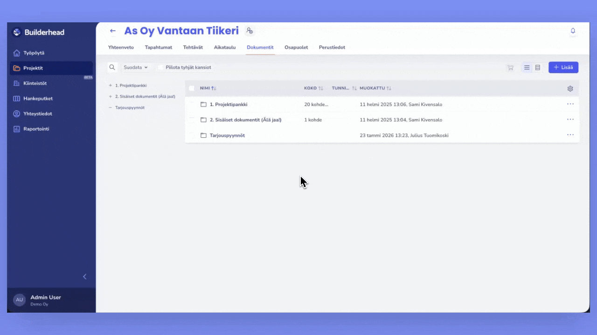Click the search magnifier icon
The image size is (597, 335).
click(x=112, y=67)
